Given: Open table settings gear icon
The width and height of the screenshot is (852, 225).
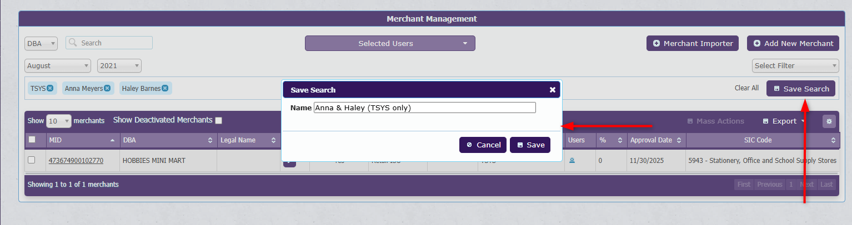Looking at the screenshot, I should coord(829,121).
